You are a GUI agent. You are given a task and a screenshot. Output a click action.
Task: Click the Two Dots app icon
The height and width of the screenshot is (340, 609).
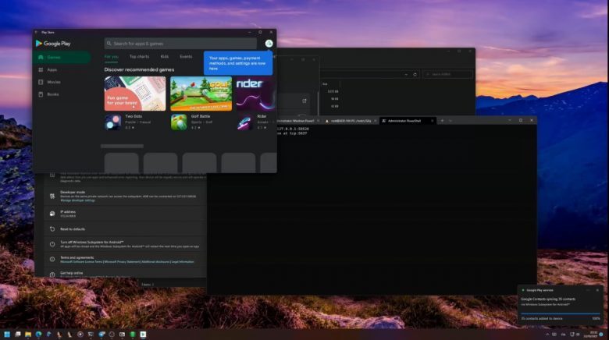click(112, 122)
